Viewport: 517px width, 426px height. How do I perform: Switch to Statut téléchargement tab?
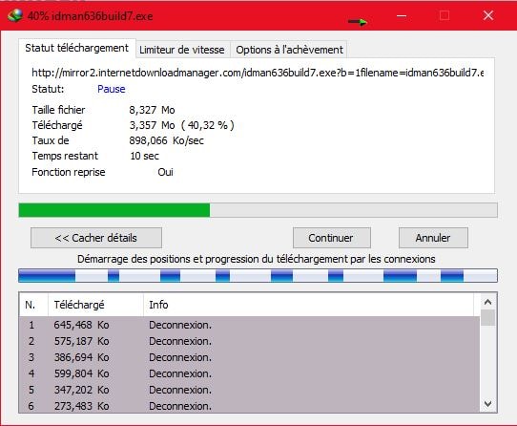77,48
